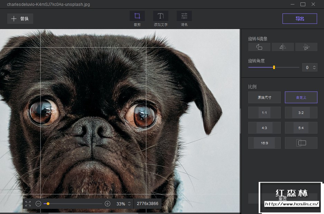Click the rotation angle value field
The width and height of the screenshot is (324, 214).
[x=307, y=67]
